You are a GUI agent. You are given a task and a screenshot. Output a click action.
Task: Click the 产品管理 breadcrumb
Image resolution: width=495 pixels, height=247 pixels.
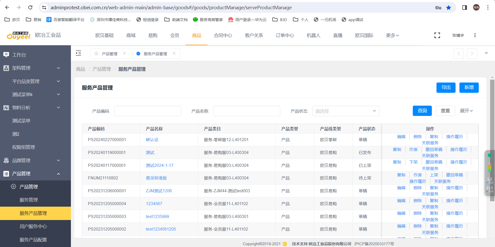click(102, 69)
